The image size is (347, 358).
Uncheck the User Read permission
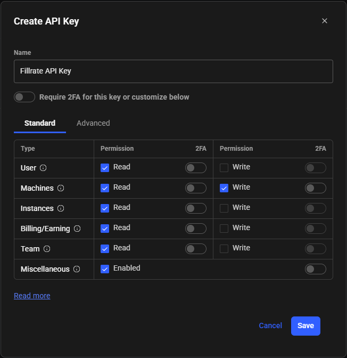click(x=105, y=168)
